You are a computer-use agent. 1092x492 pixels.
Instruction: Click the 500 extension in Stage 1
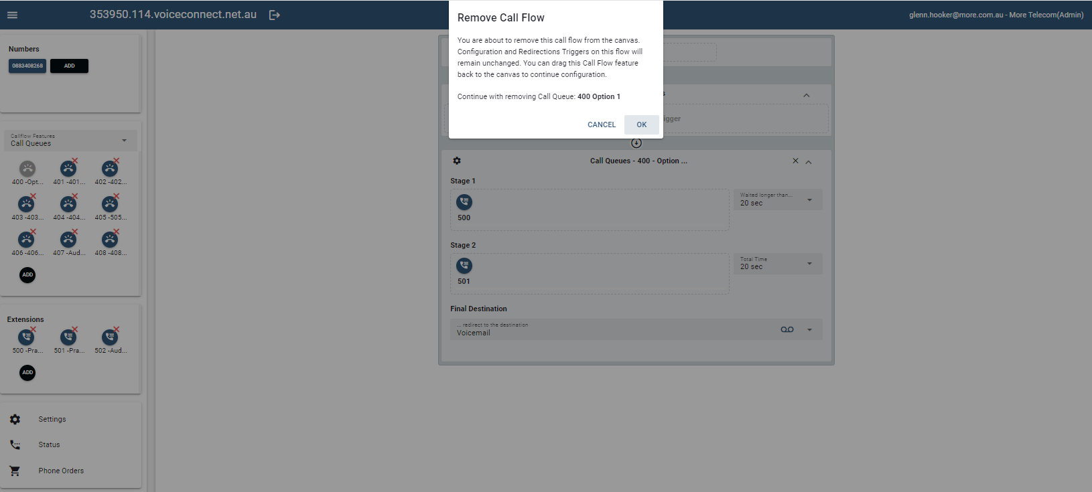click(464, 202)
